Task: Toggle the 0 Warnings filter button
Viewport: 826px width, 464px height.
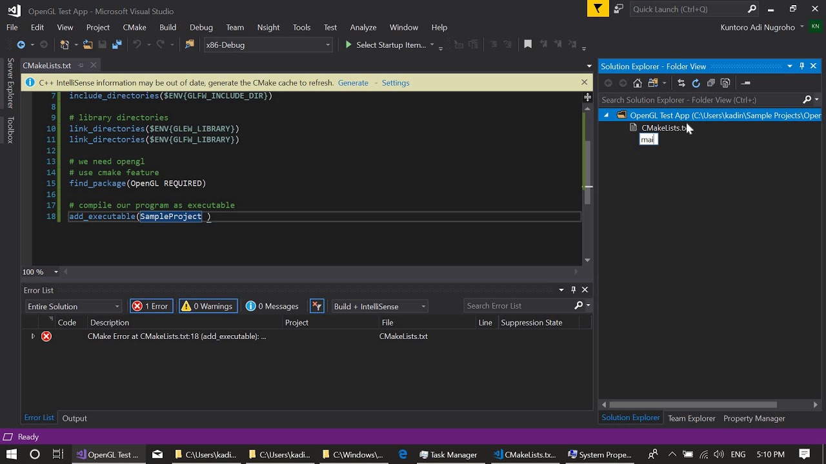Action: pos(208,306)
